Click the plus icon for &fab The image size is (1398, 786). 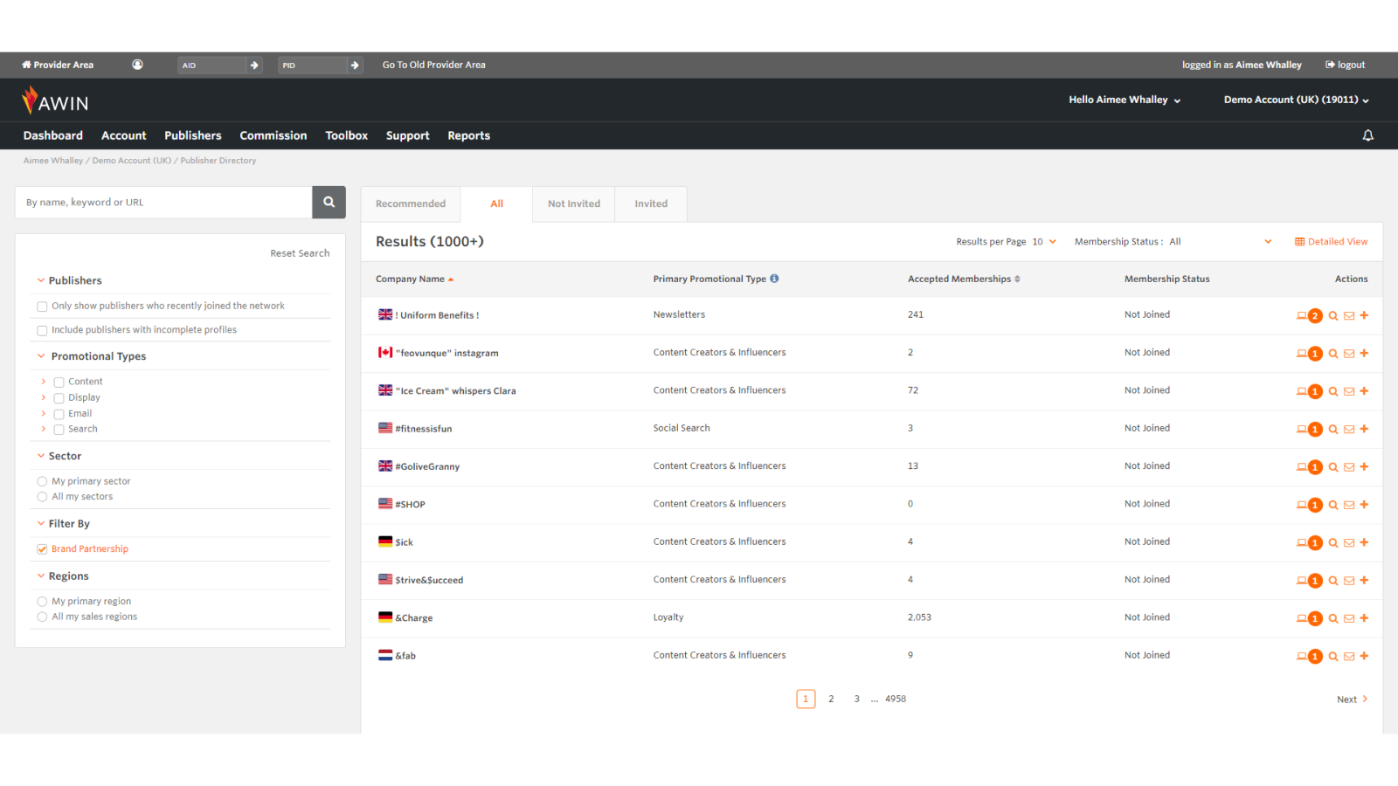(1364, 656)
